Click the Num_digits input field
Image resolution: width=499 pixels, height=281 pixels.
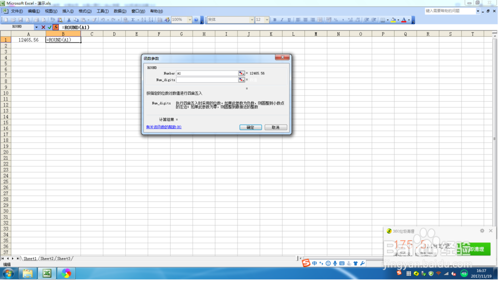(208, 80)
